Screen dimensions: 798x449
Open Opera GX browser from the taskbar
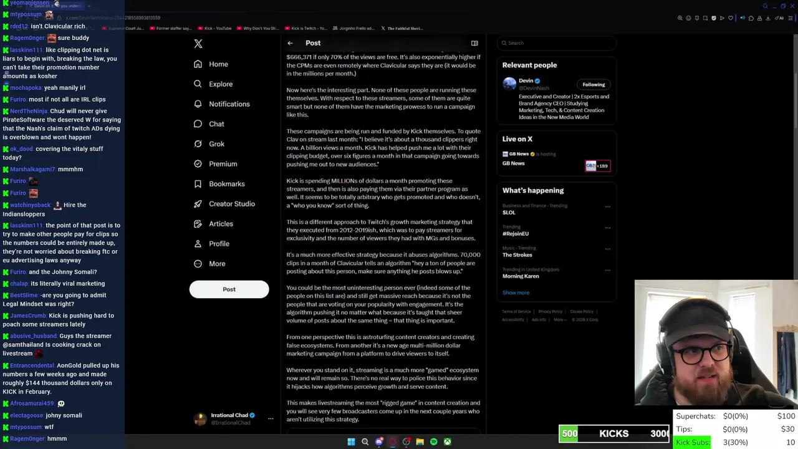[393, 442]
